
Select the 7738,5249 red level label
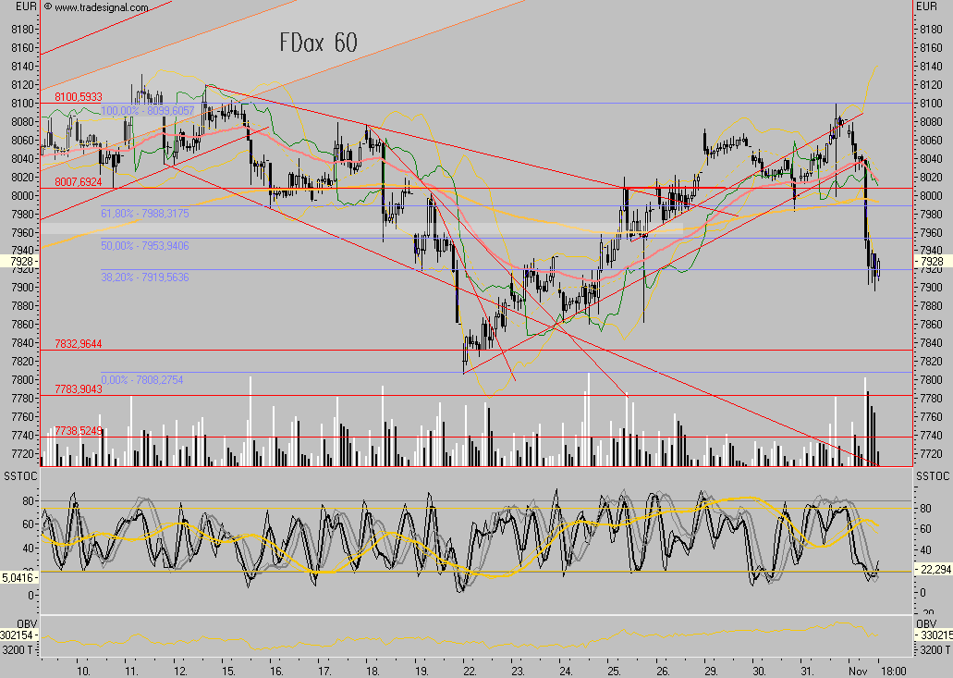(78, 431)
